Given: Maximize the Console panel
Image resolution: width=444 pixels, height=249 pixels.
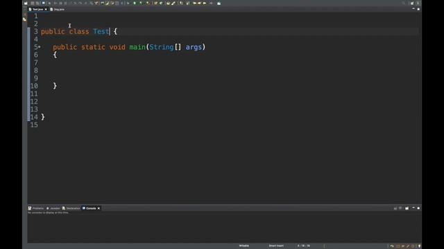Looking at the screenshot, I should [418, 208].
